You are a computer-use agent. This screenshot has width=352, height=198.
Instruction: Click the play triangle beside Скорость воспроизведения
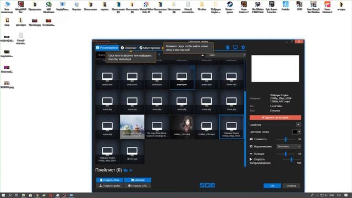251,159
